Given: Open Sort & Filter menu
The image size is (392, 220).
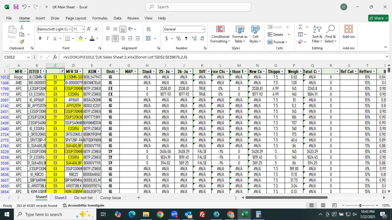Looking at the screenshot, I should point(317,34).
